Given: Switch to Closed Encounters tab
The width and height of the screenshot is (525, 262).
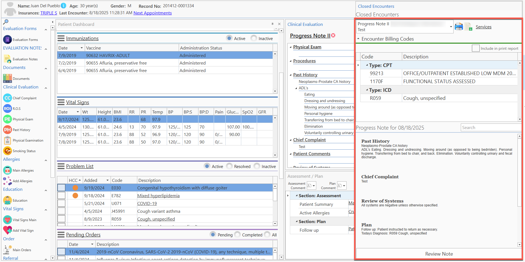Looking at the screenshot, I should pyautogui.click(x=376, y=6).
